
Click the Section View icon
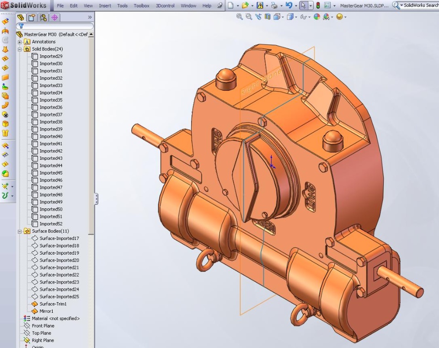coord(268,17)
